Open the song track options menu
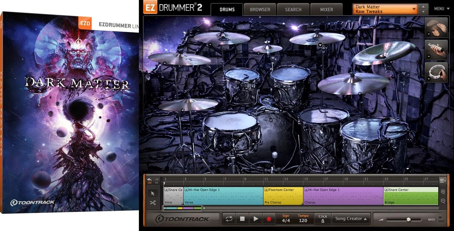Screen dimensions: 454x231 (442, 181)
